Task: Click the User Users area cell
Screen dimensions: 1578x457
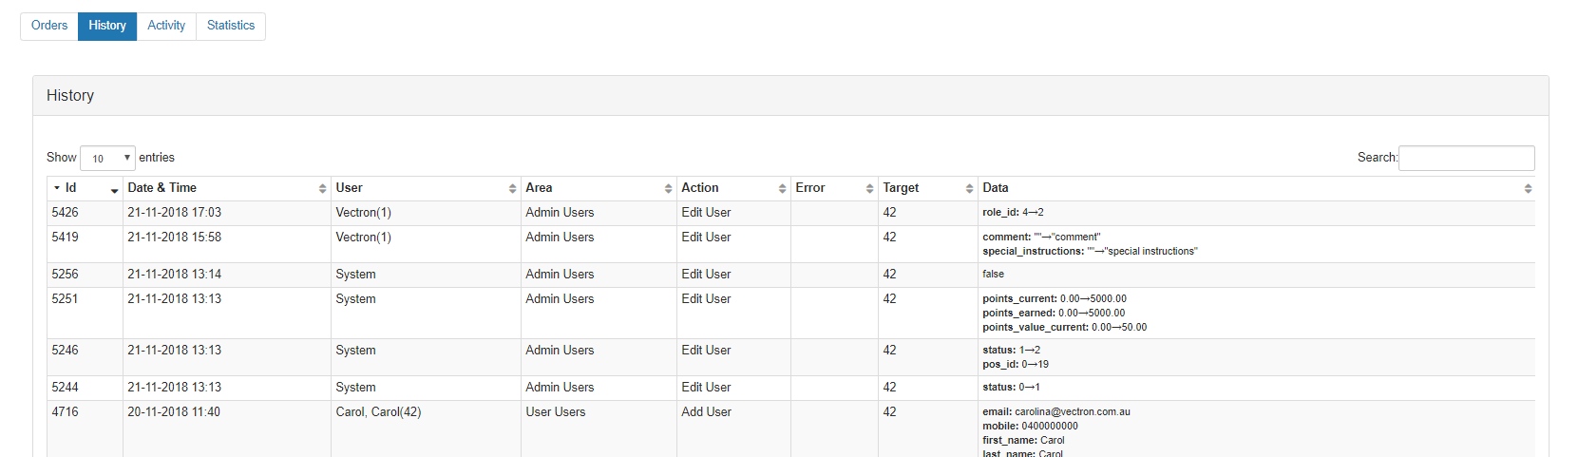Action: point(555,412)
